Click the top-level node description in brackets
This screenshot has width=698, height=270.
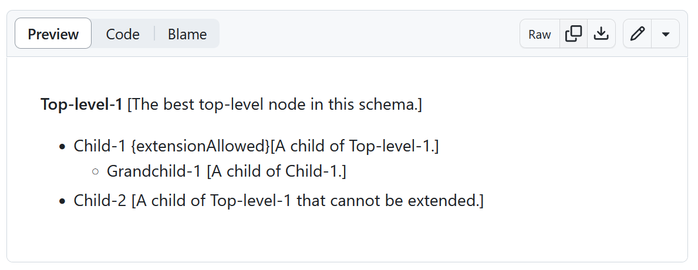275,105
